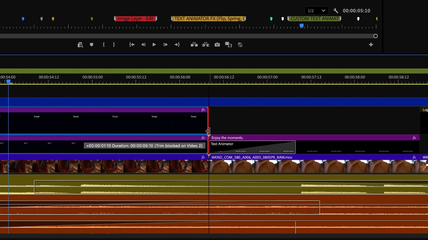Open the 1/2 playback resolution dropdown
This screenshot has width=428, height=240.
point(316,11)
